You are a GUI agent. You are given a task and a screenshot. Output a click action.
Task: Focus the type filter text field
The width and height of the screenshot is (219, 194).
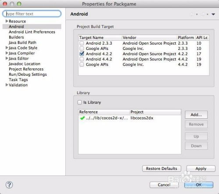[32, 14]
